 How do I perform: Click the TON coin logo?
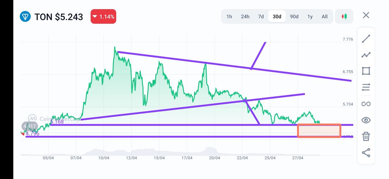point(25,16)
